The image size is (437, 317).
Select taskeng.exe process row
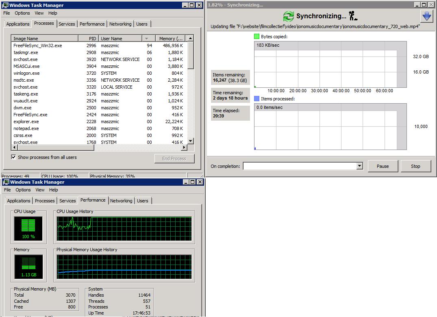(x=99, y=94)
